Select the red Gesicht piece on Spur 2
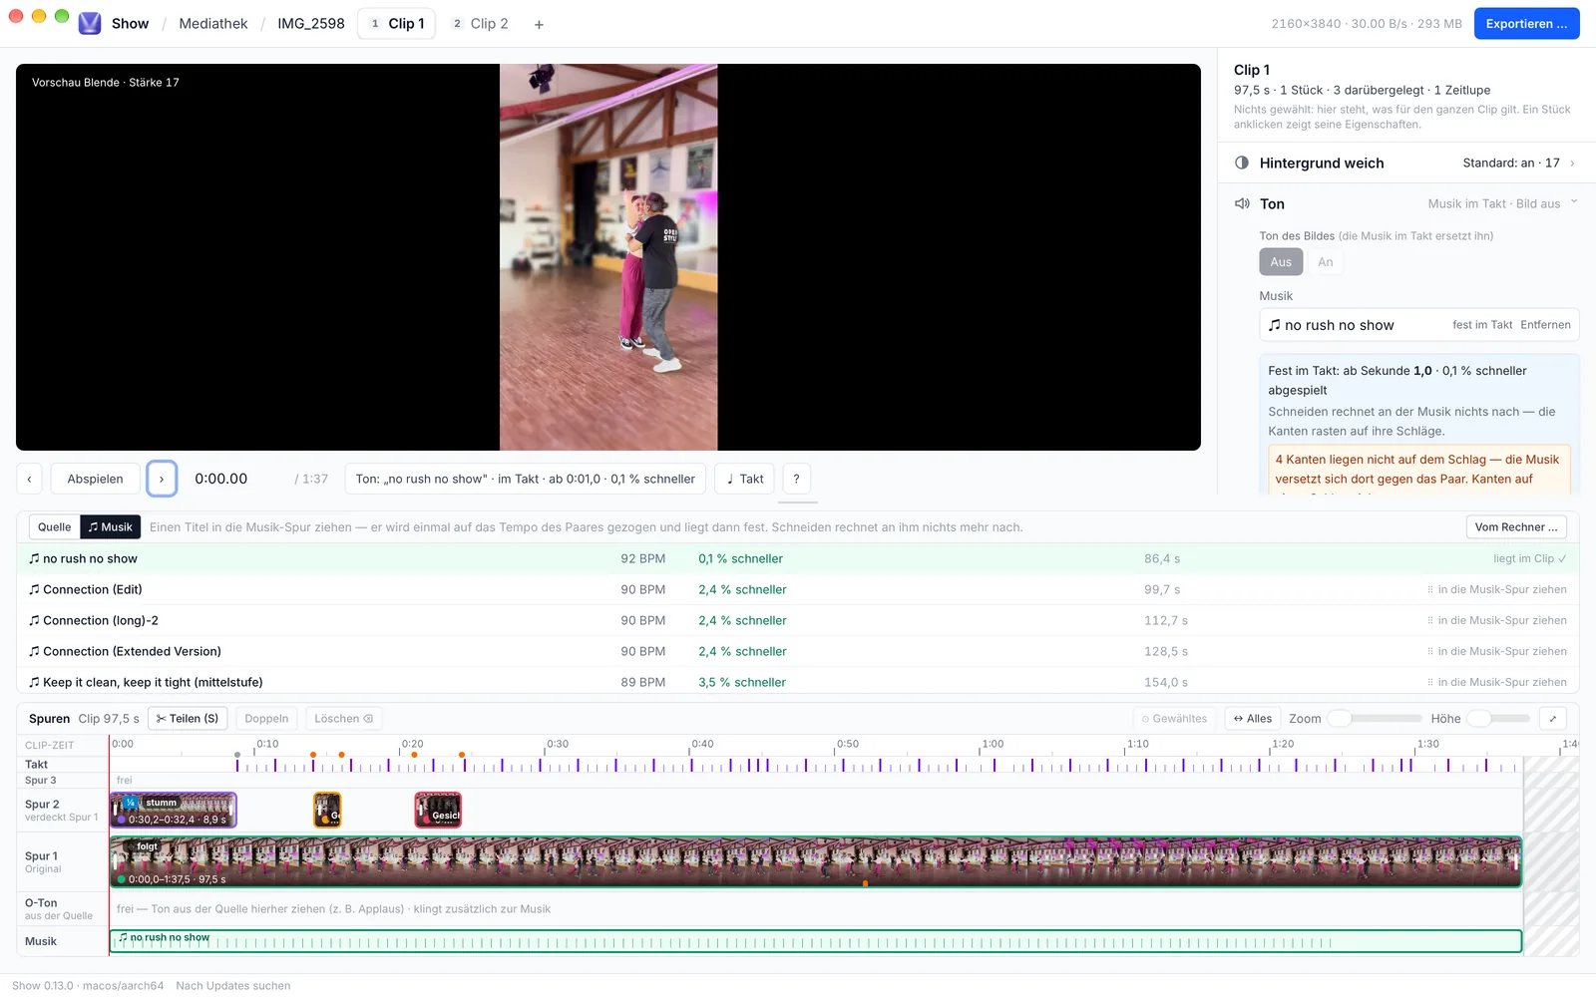The height and width of the screenshot is (997, 1596). click(438, 810)
